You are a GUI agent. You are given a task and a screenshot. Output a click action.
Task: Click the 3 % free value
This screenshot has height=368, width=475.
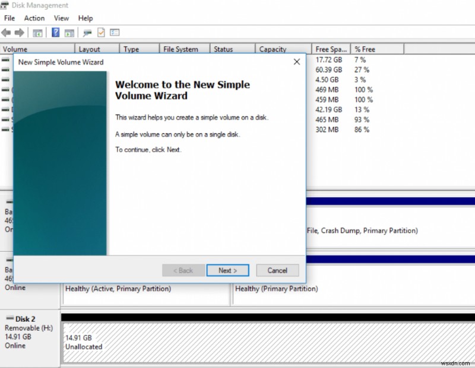360,80
